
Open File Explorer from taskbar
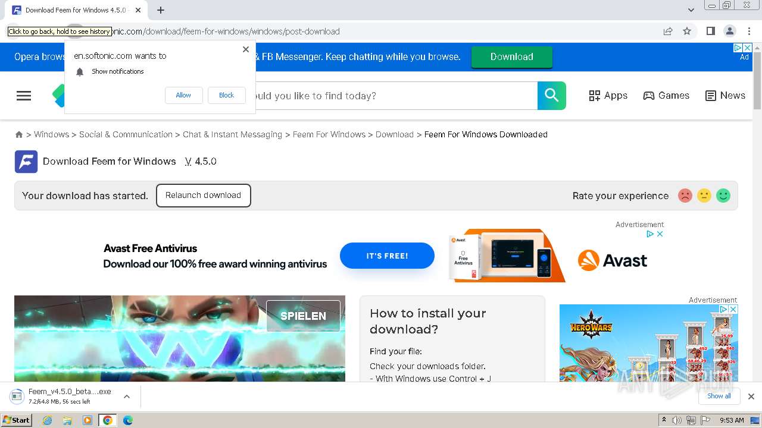pyautogui.click(x=67, y=420)
